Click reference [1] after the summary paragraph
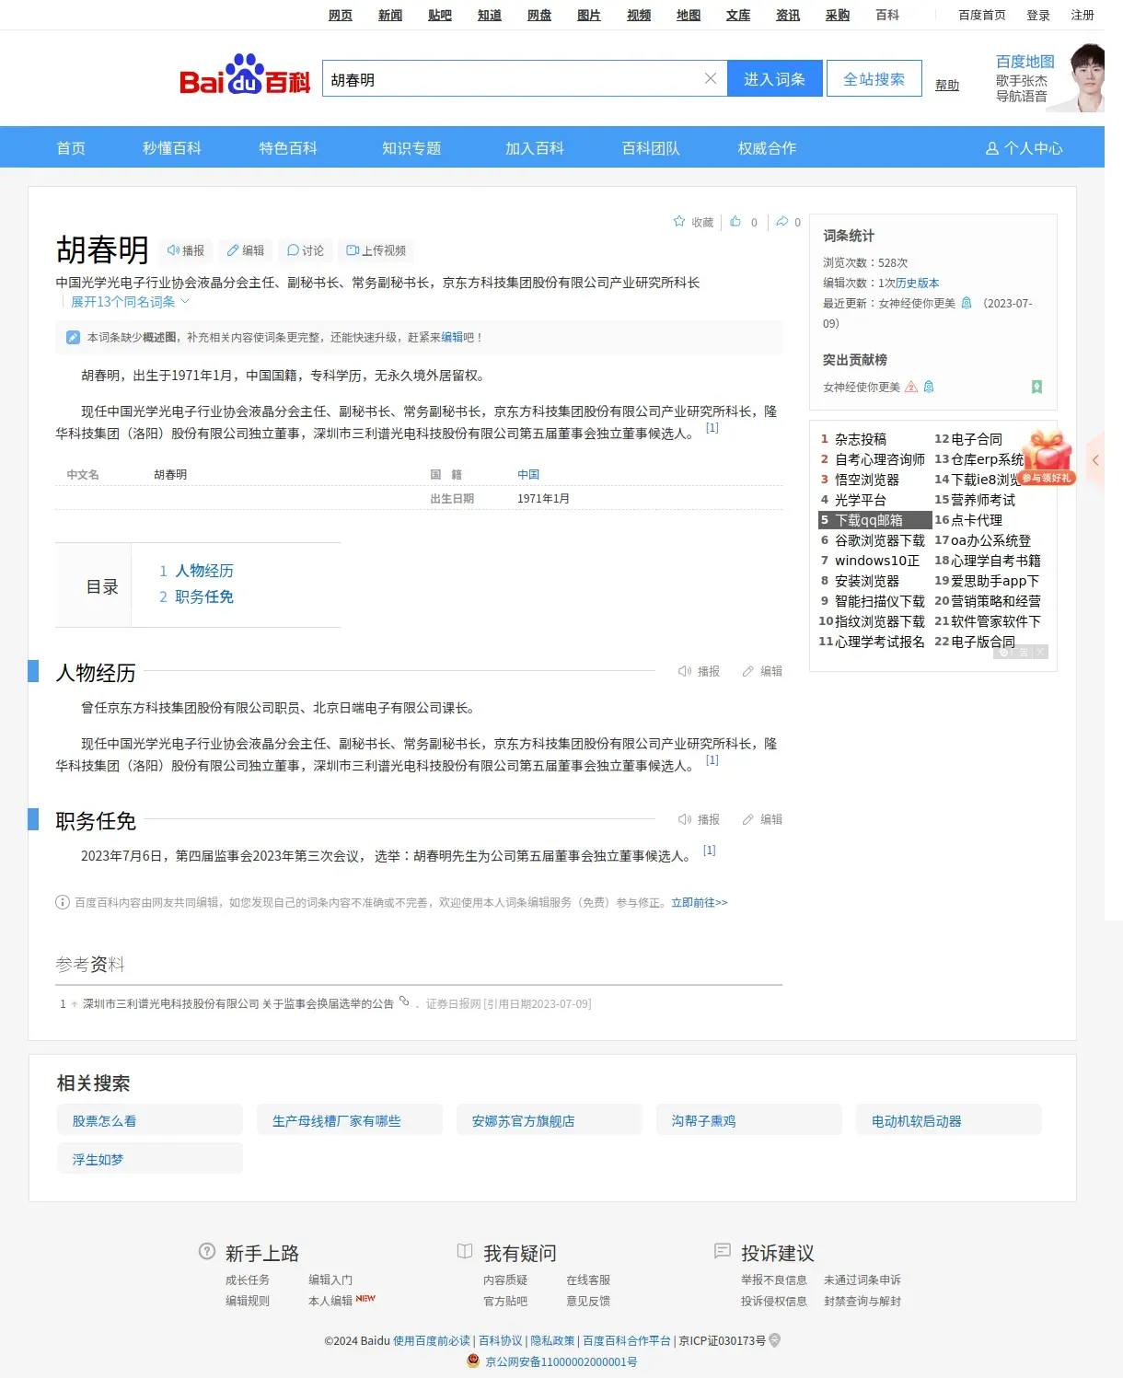 coord(712,428)
